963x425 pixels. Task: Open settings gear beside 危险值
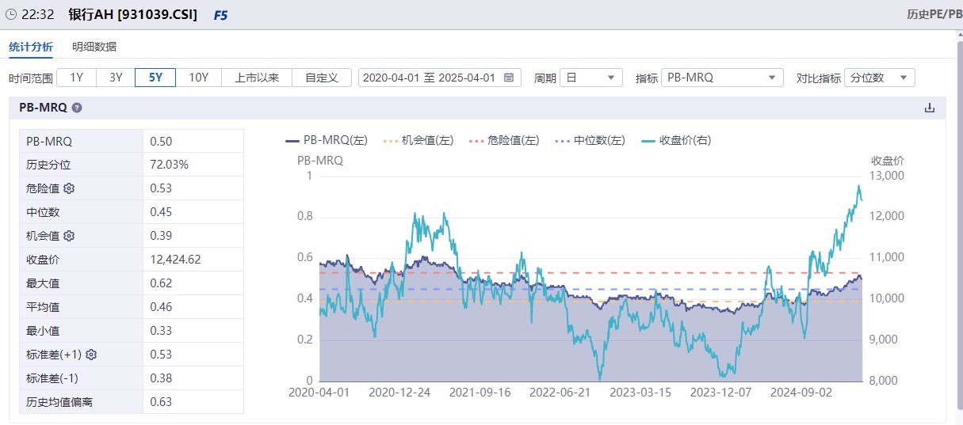69,188
